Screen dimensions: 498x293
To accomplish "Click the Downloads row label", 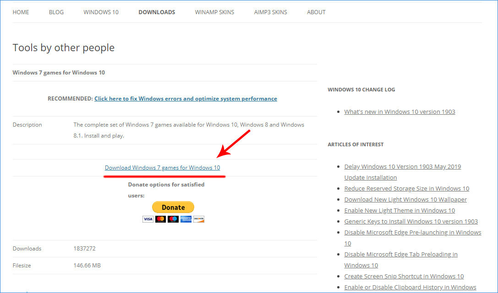I will [27, 249].
